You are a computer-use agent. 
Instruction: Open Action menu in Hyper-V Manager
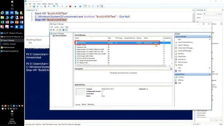click(x=57, y=27)
